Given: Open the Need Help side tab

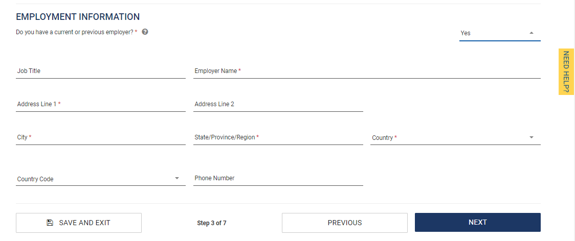Looking at the screenshot, I should coord(566,71).
